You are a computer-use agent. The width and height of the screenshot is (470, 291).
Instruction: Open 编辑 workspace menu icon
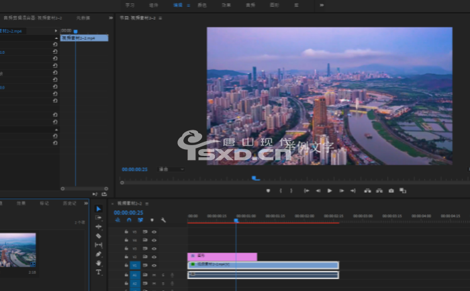(189, 5)
